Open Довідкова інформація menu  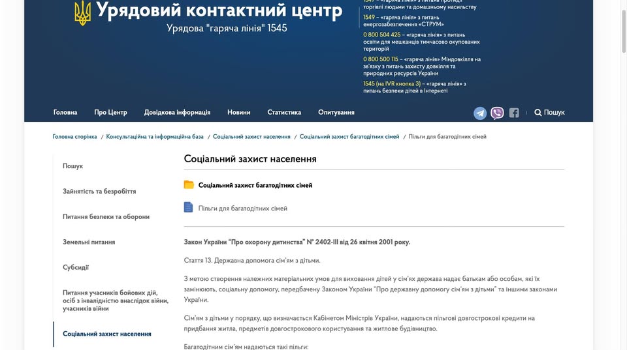pyautogui.click(x=177, y=112)
